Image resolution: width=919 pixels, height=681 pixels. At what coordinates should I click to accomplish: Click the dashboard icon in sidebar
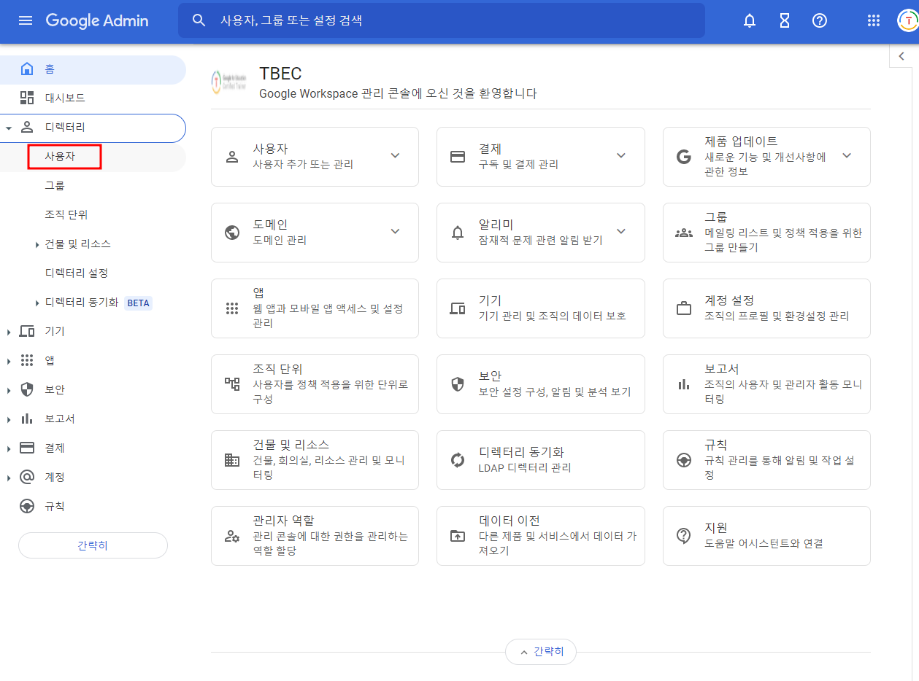click(x=27, y=98)
